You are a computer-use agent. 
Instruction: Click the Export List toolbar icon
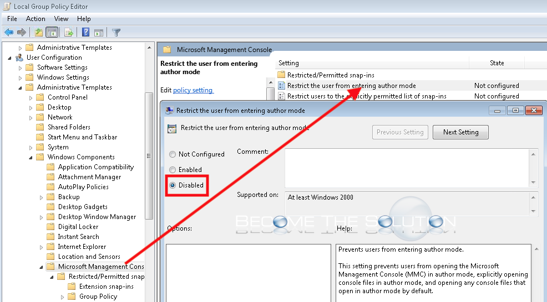[69, 32]
